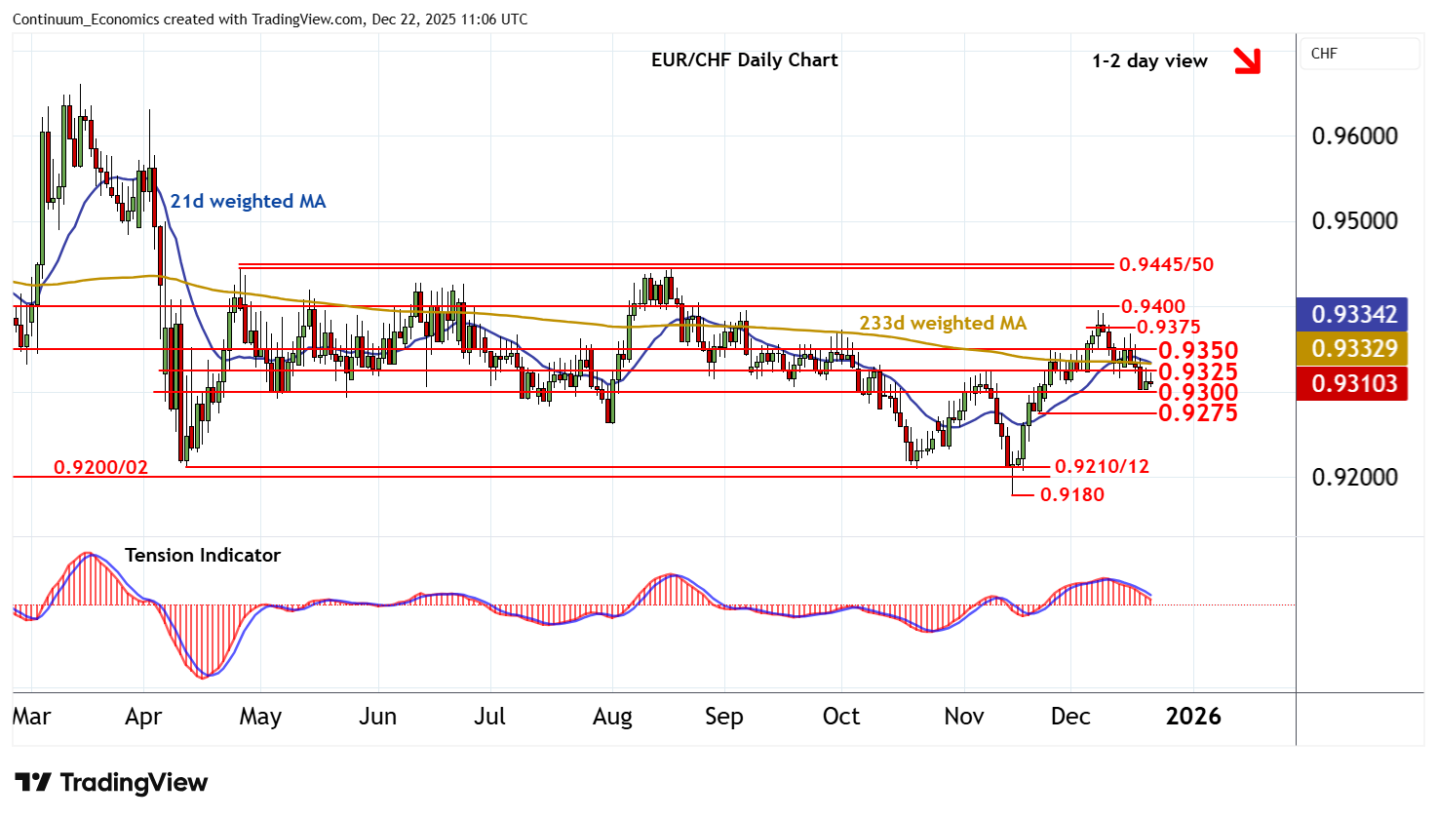Select the 0.9200/02 support label

(100, 468)
